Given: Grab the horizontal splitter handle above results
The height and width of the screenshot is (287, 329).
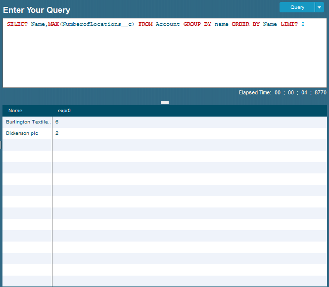Looking at the screenshot, I should coord(165,102).
